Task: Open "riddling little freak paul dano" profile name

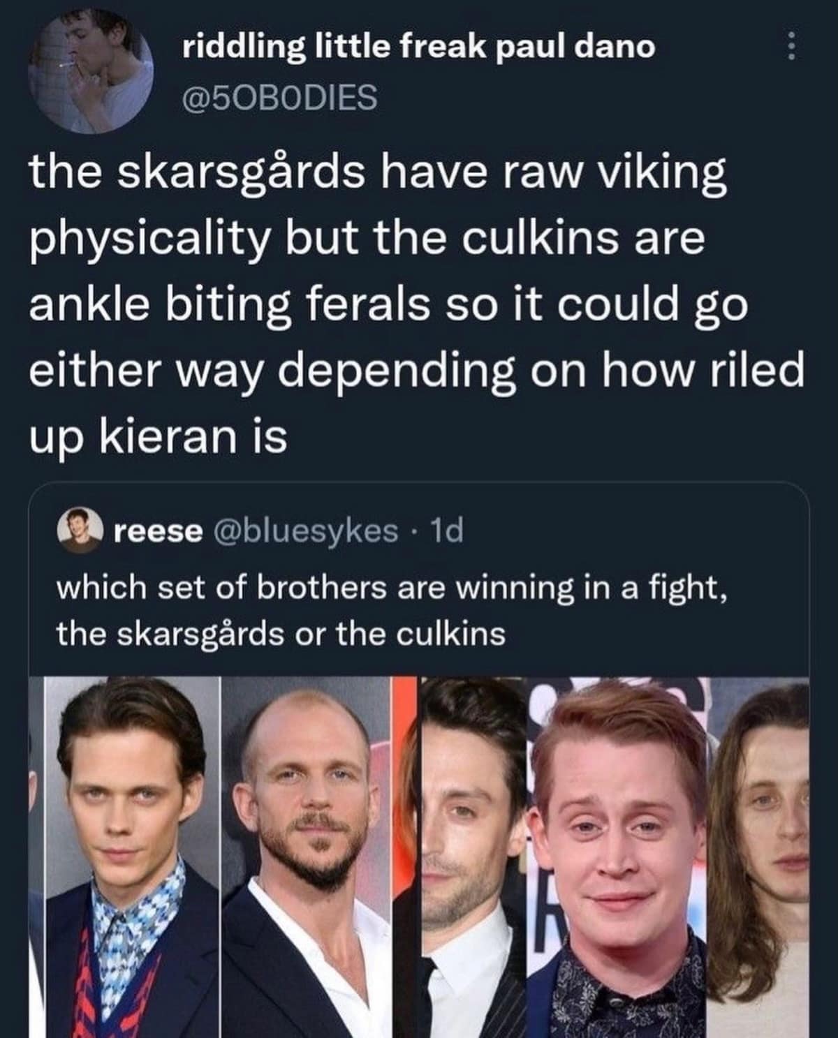Action: pos(418,47)
